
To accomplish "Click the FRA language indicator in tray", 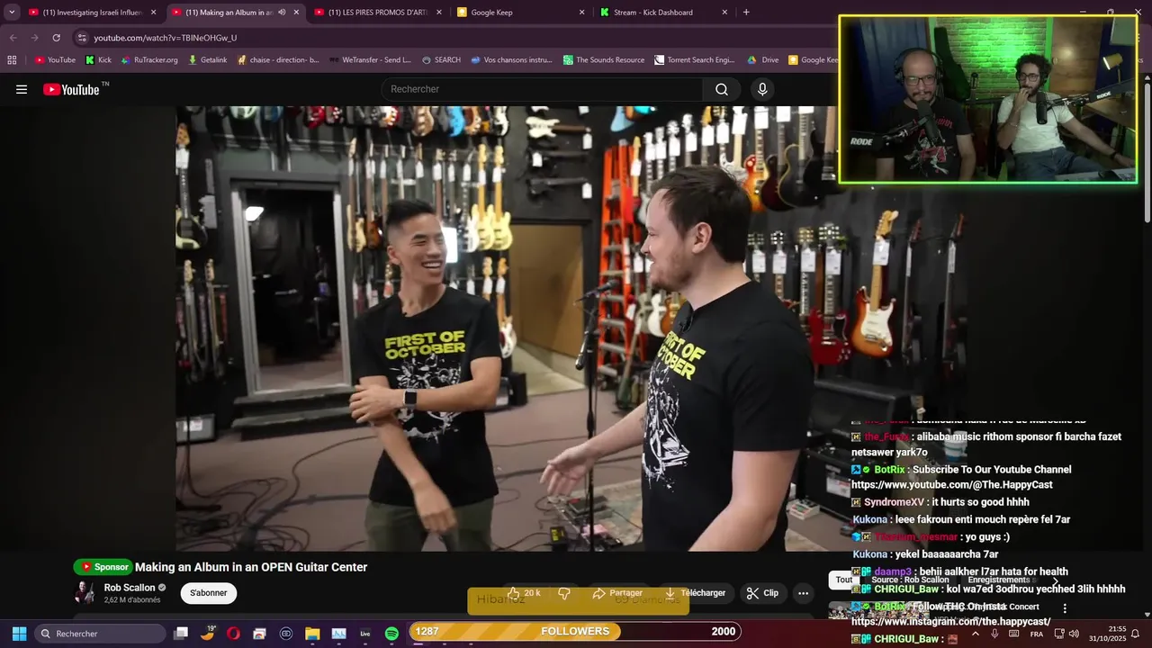I will 1037,634.
